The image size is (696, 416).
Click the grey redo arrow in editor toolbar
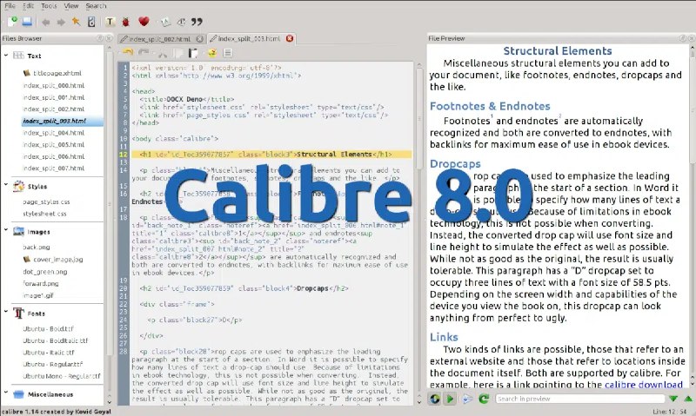144,53
